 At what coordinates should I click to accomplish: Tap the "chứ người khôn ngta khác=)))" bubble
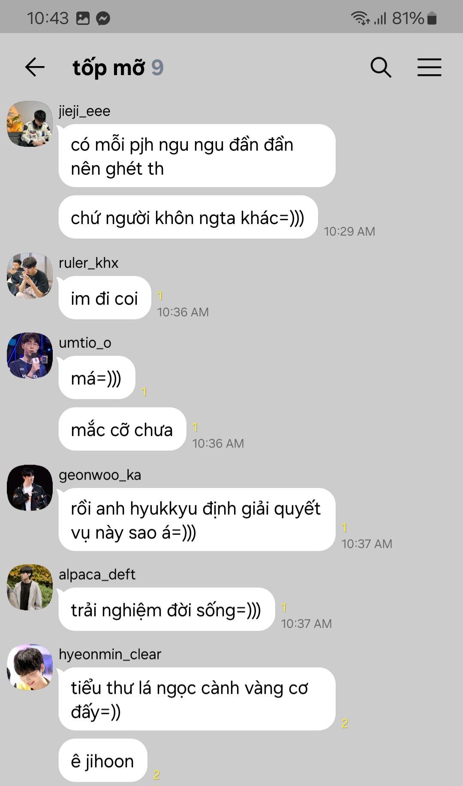[188, 217]
